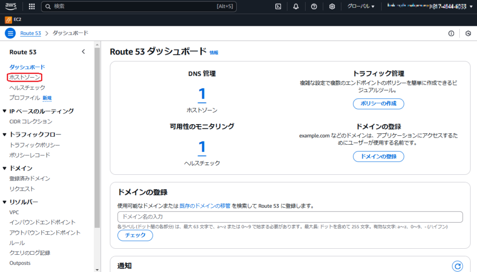Open the 既存のドメインの移管 link
Screen dimensions: 477x272
coord(205,206)
